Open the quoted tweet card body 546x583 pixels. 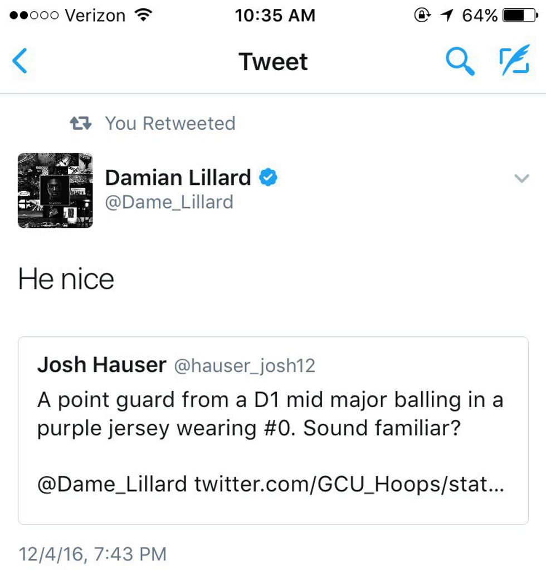[x=273, y=414]
